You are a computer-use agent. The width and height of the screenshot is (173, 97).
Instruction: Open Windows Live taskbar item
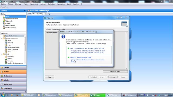(50, 95)
